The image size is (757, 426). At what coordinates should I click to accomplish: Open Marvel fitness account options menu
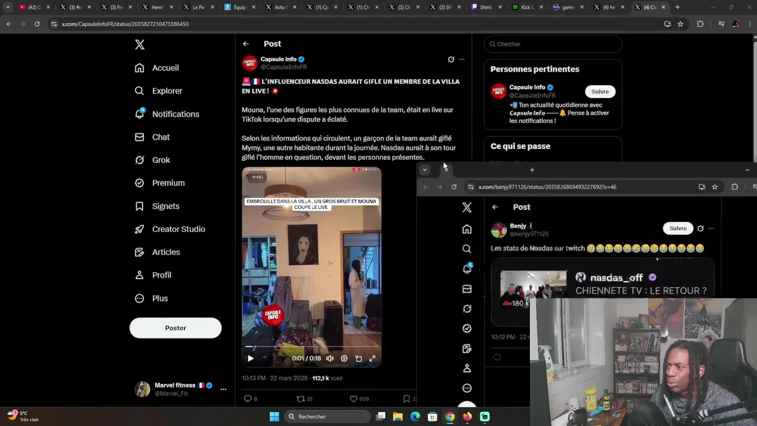[x=224, y=389]
